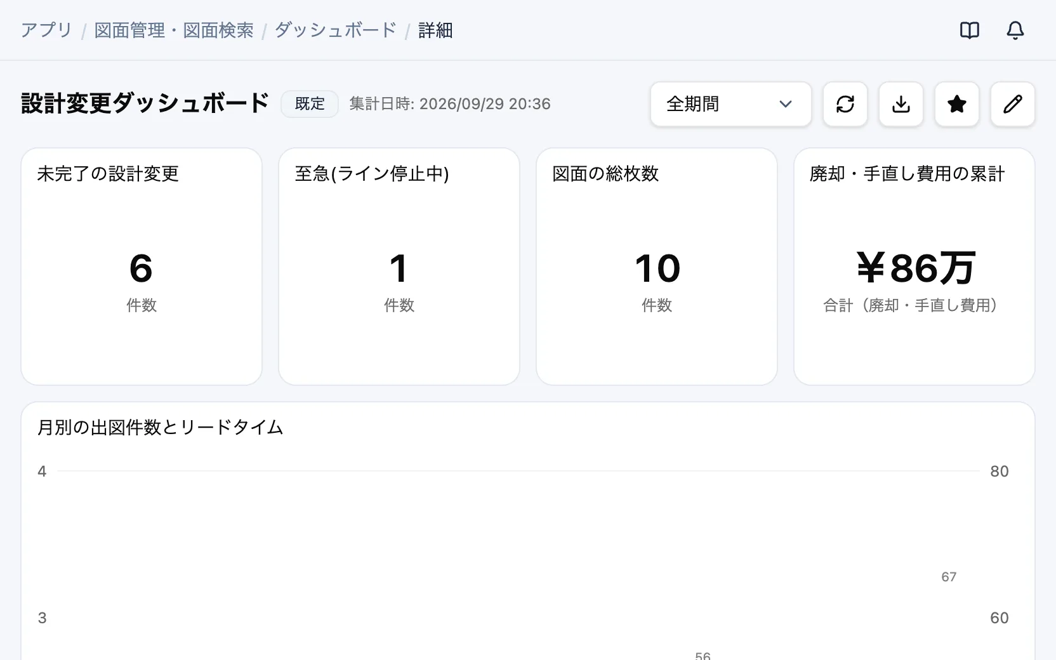Edit dashboard with pencil icon
The height and width of the screenshot is (660, 1056).
[1012, 104]
